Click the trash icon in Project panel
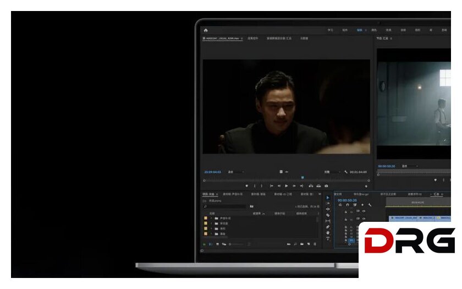The image size is (462, 289). 315,244
